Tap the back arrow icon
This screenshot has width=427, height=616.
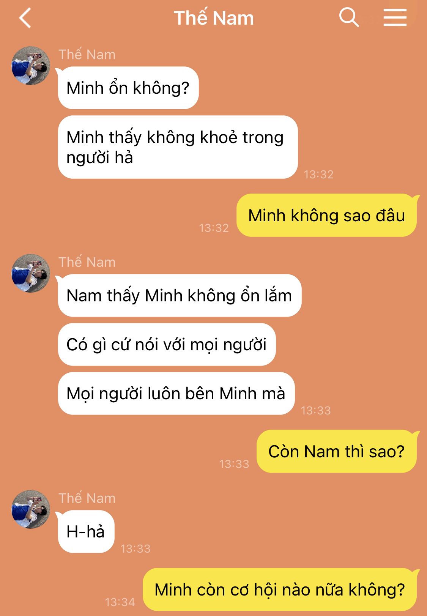pos(25,18)
